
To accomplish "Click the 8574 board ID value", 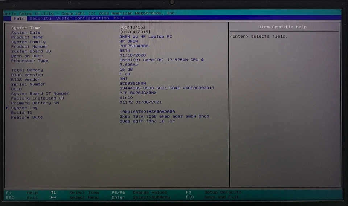I will point(125,51).
